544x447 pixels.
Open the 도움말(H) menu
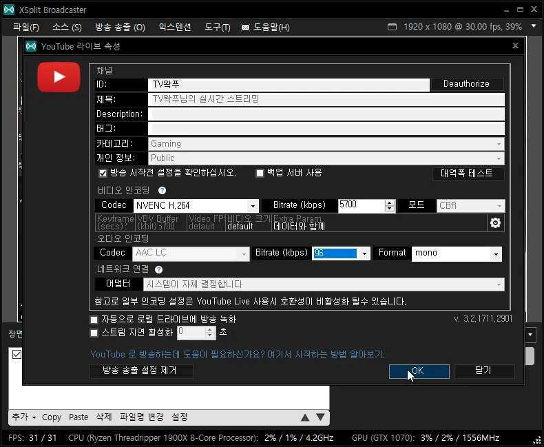(271, 27)
